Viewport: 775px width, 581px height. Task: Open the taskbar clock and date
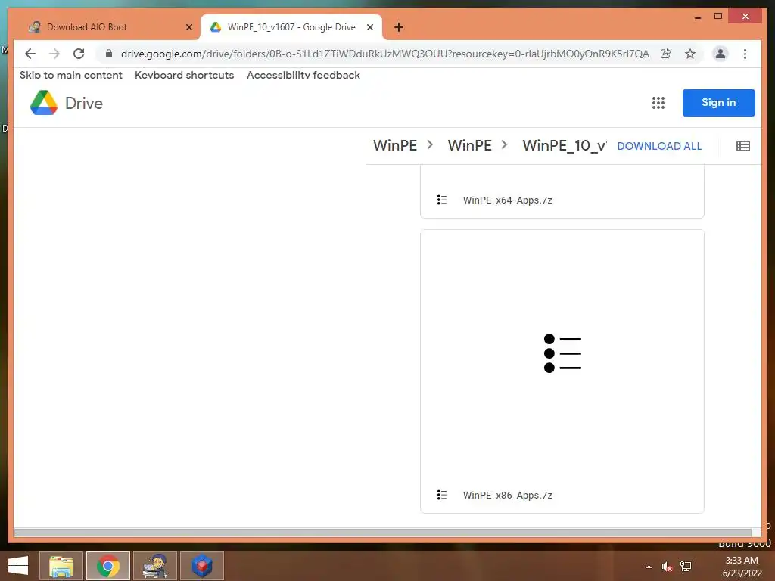click(742, 567)
